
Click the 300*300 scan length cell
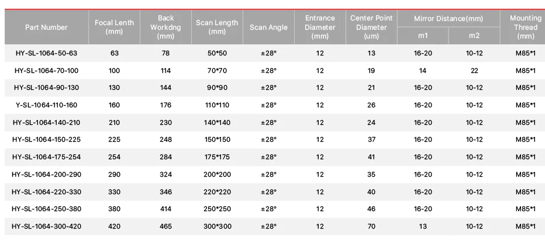tap(217, 226)
